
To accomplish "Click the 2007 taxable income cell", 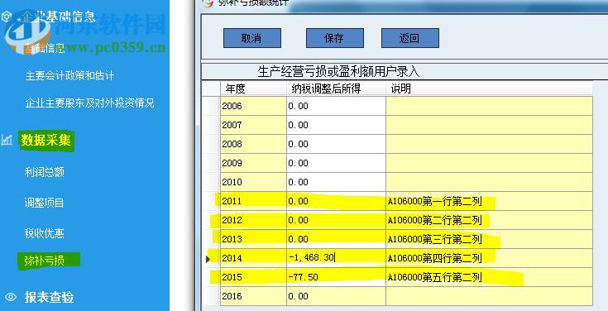I will click(336, 125).
